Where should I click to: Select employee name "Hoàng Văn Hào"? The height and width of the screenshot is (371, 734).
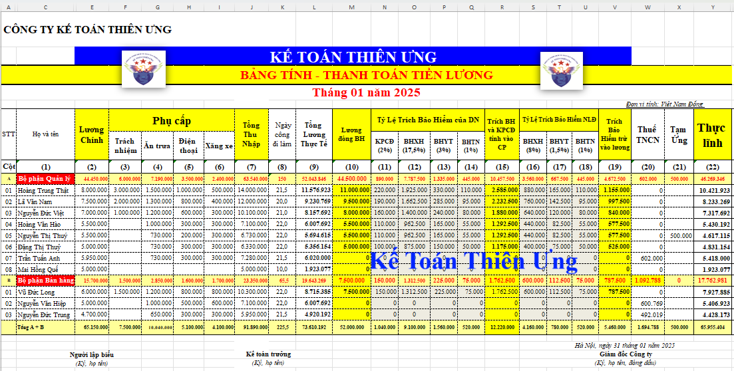[45, 224]
